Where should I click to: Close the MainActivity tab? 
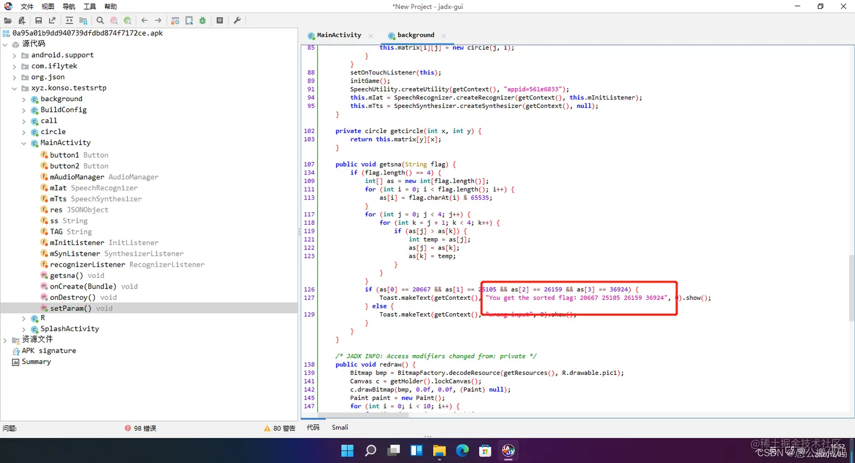click(x=370, y=36)
